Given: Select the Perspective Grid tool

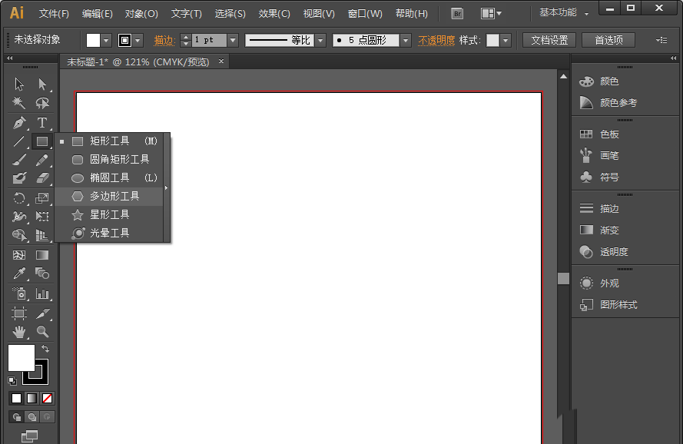Looking at the screenshot, I should [42, 235].
